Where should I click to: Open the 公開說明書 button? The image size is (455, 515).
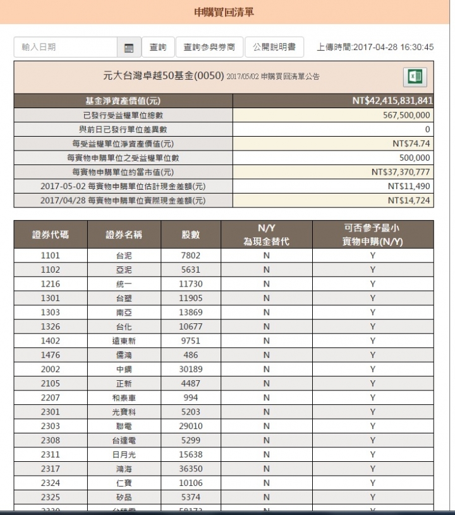tap(274, 47)
